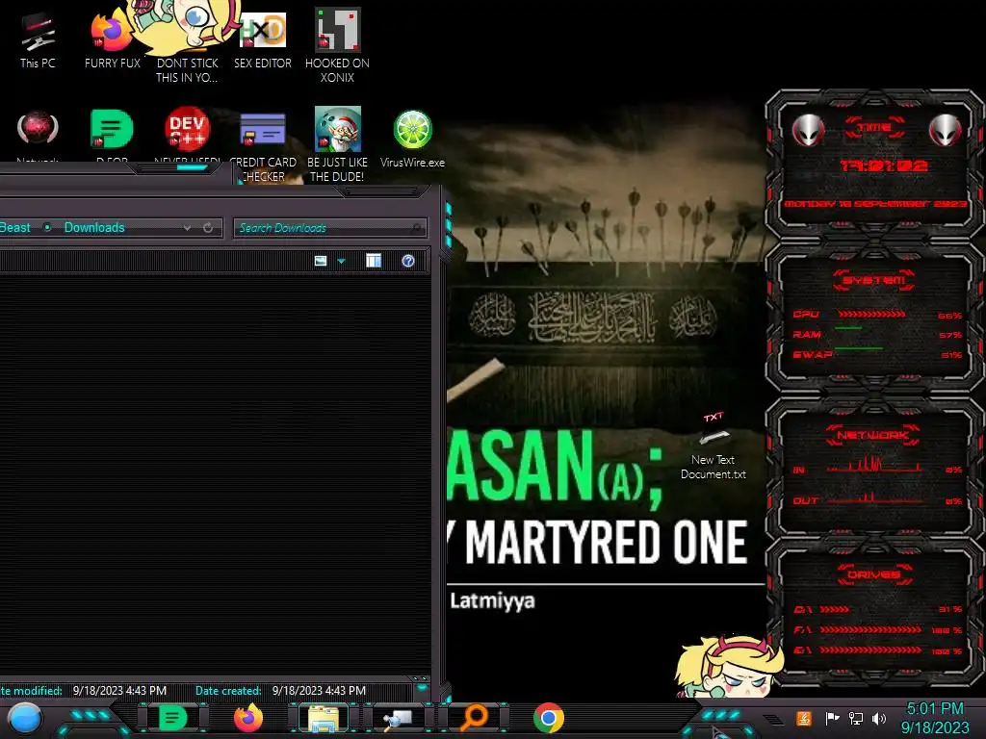Open HOOKED ON XONIX desktop shortcut
Viewport: 986px width, 739px height.
[x=337, y=46]
